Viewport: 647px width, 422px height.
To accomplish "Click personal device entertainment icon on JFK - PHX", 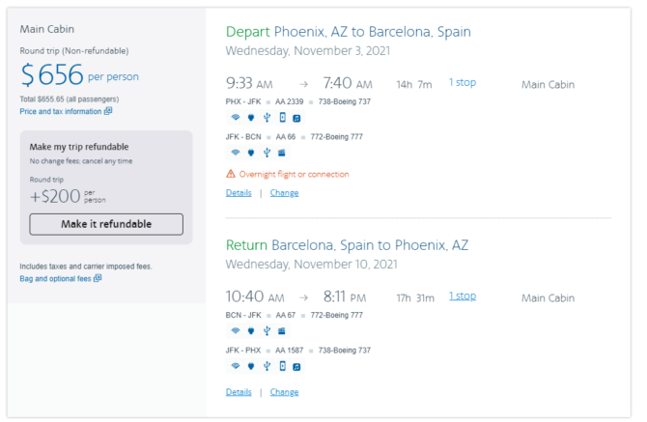I will [x=282, y=366].
